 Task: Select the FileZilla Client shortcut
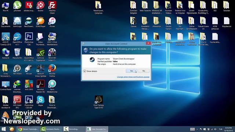(52, 7)
